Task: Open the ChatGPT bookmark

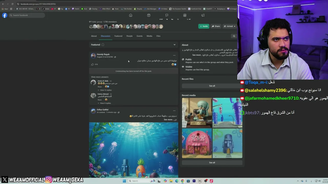Action: [x=208, y=9]
